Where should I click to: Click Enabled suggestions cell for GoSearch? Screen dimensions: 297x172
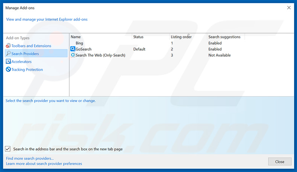pos(215,49)
